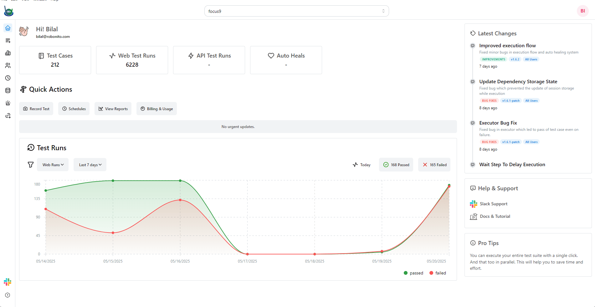This screenshot has width=595, height=307.
Task: Click the 165 Failed badge
Action: 434,165
